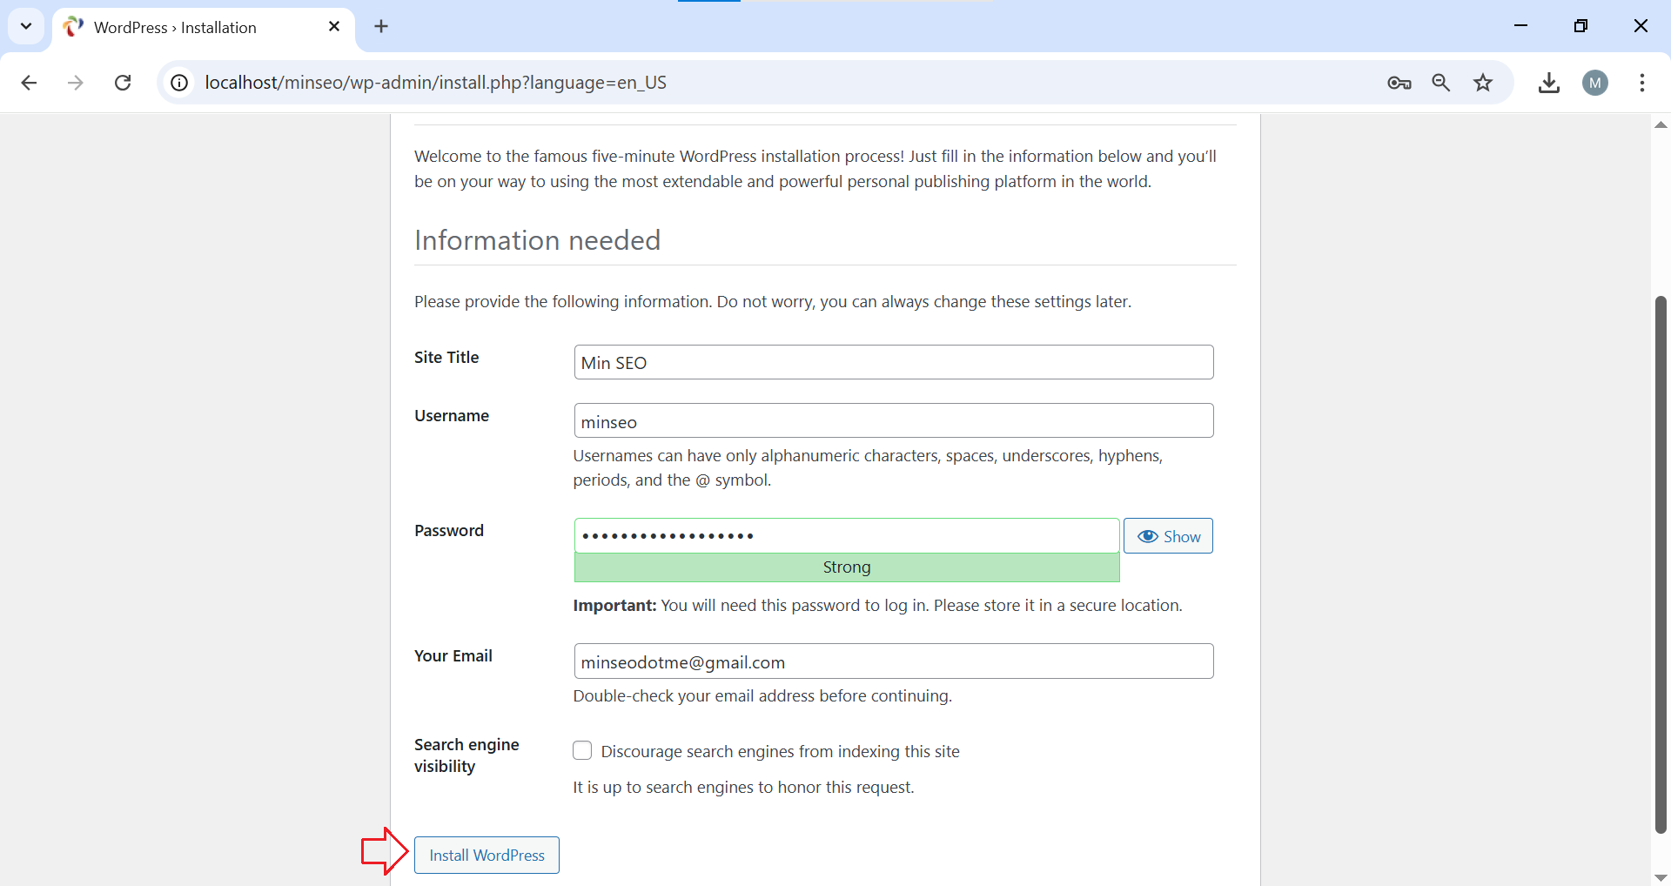The height and width of the screenshot is (886, 1671).
Task: Click the browser back arrow
Action: tap(29, 83)
